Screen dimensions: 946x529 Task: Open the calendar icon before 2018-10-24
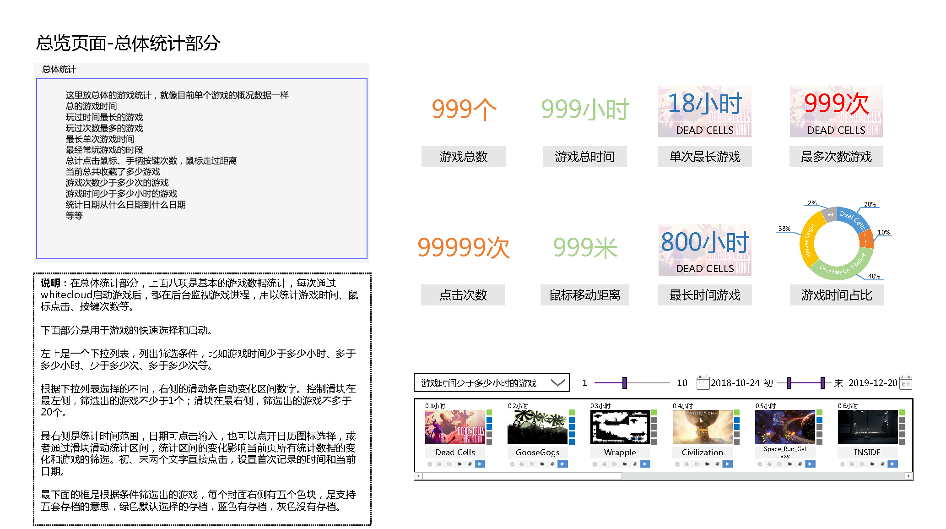[x=703, y=383]
